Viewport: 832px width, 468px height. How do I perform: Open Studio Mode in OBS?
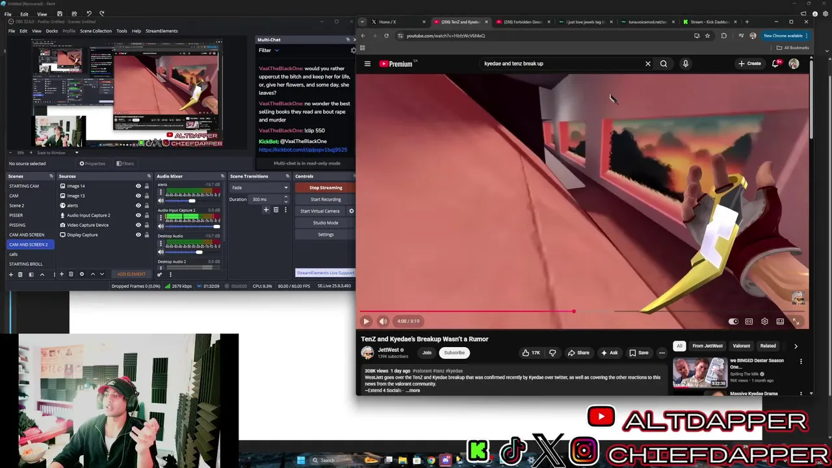coord(325,223)
